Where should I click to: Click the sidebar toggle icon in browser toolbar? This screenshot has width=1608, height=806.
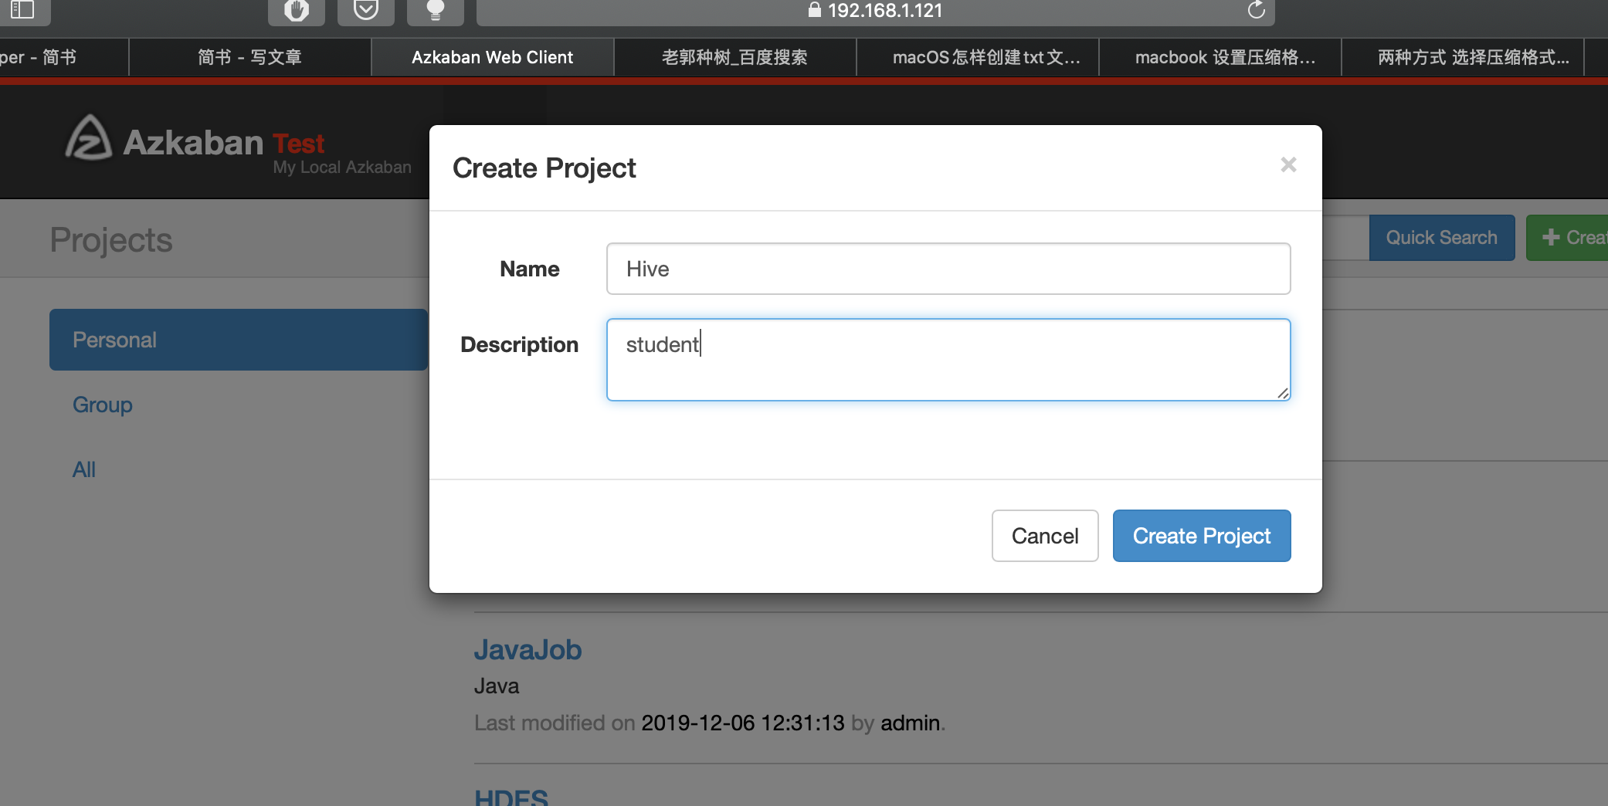pyautogui.click(x=22, y=9)
